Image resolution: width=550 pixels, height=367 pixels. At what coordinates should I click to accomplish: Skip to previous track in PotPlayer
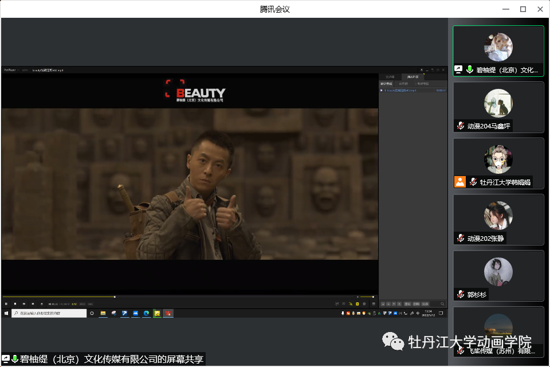pos(24,304)
